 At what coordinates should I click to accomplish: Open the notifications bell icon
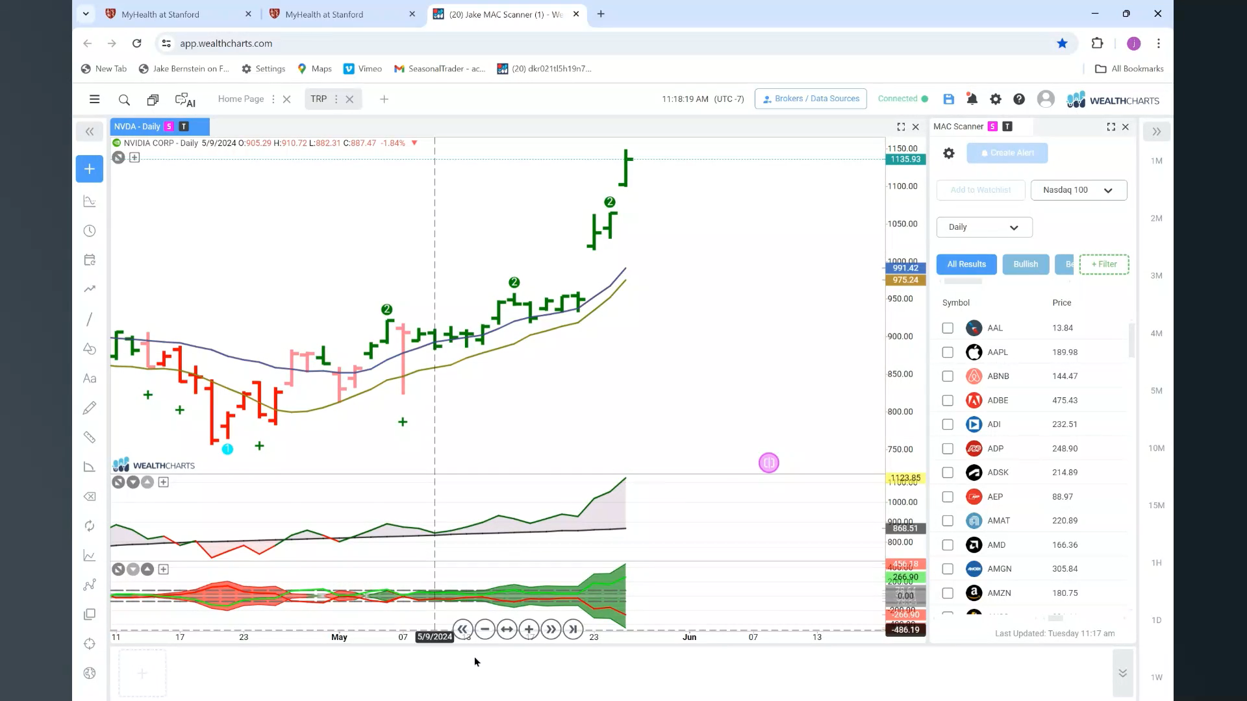[972, 99]
